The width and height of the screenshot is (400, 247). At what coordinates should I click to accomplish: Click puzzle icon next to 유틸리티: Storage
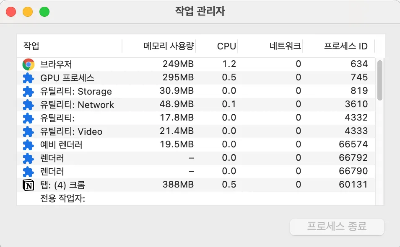coord(28,91)
